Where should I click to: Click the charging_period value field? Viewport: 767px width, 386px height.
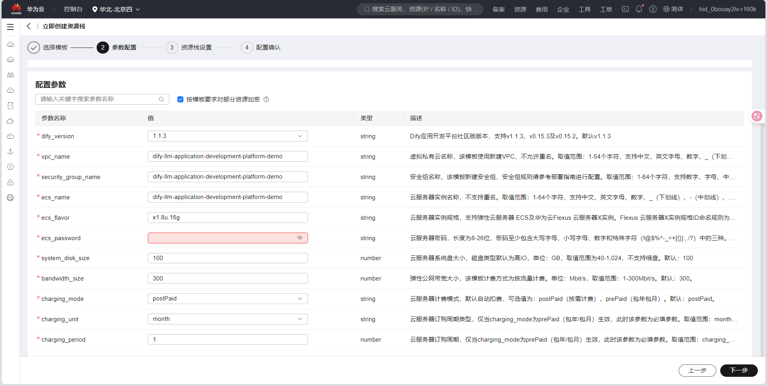point(228,340)
